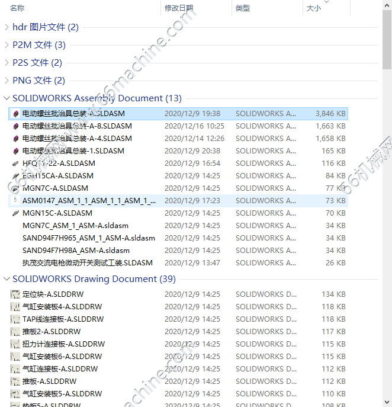The height and width of the screenshot is (407, 392).
Task: Sort by the 类型 column header
Action: coord(243,8)
